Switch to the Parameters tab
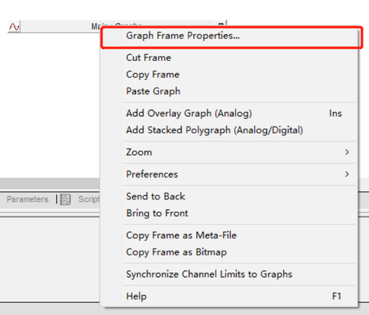 27,200
